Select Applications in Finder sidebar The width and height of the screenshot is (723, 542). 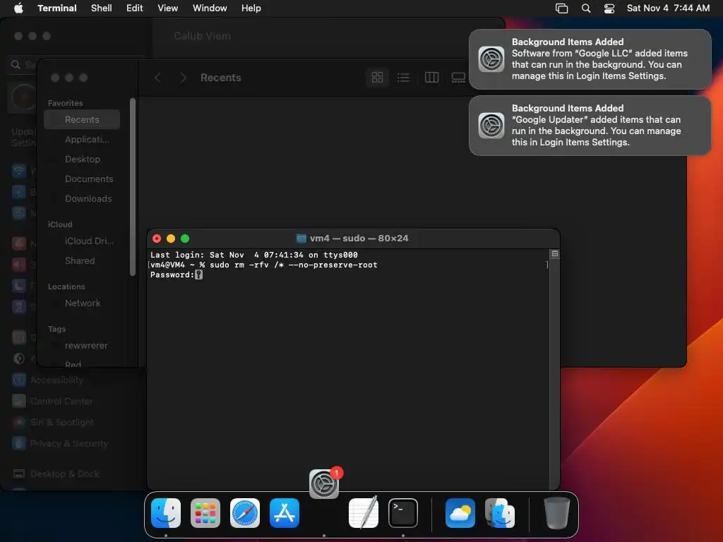(82, 139)
